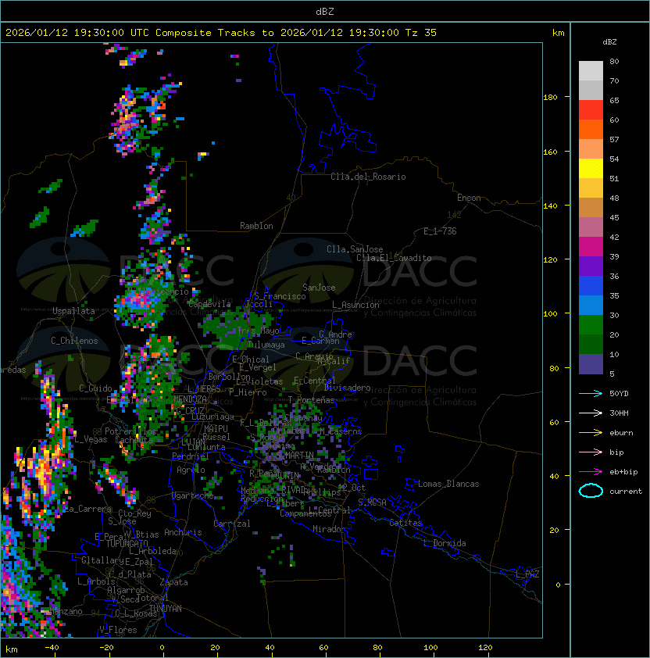Select the Encon map label
650x658 pixels.
pyautogui.click(x=469, y=198)
